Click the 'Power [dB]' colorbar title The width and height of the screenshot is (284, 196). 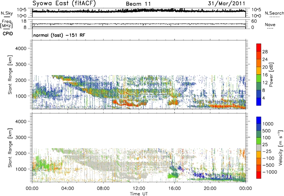(x=271, y=75)
